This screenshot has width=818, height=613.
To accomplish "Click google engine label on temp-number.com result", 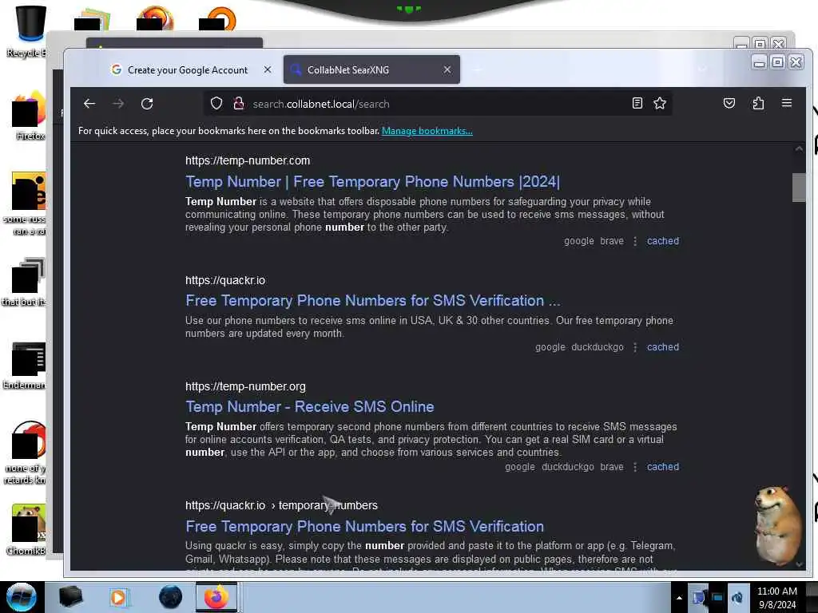I will tap(578, 241).
